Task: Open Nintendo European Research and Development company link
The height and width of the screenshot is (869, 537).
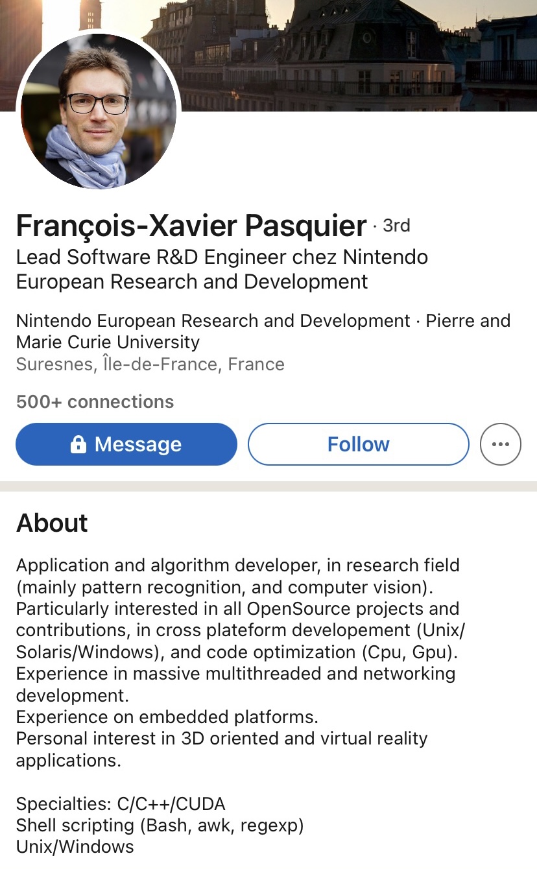Action: pyautogui.click(x=213, y=321)
